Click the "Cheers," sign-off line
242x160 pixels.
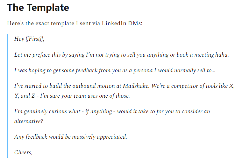[x=23, y=152]
